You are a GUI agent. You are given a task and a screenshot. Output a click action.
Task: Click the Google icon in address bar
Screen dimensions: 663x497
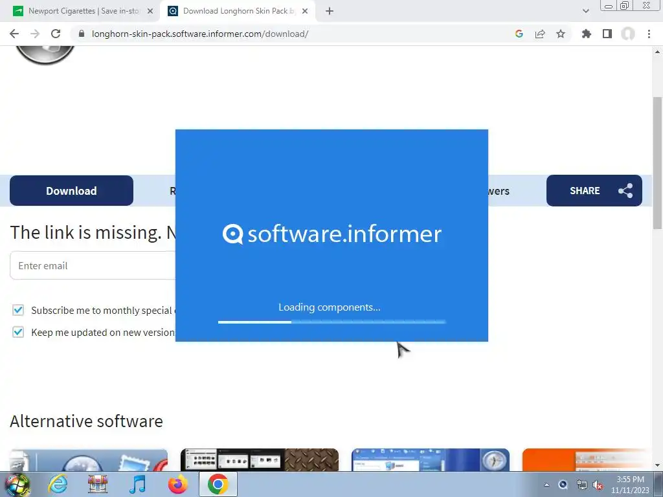pos(519,34)
